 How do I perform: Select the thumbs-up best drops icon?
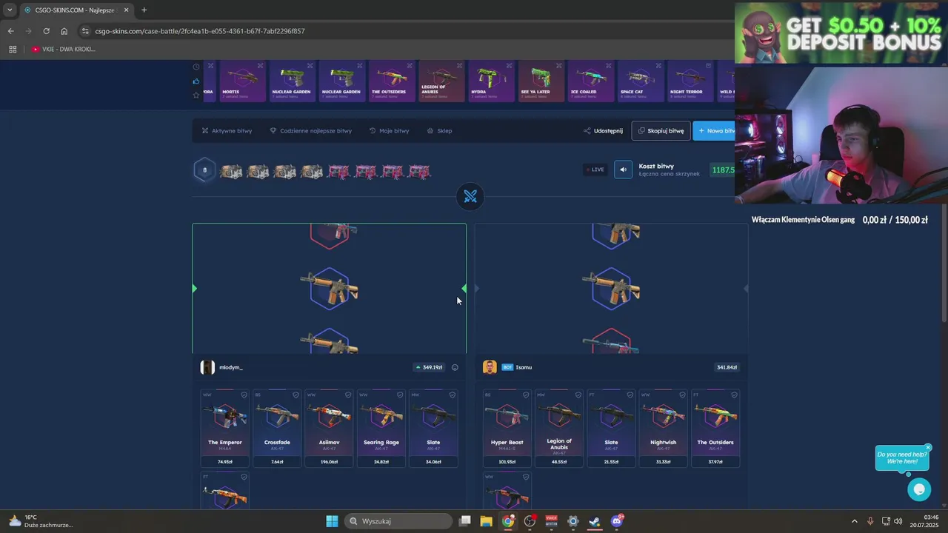pyautogui.click(x=196, y=81)
